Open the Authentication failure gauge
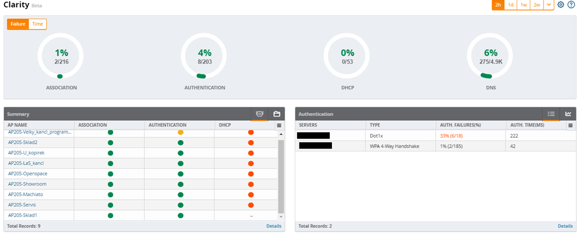Screen dimensions: 577x239 [x=204, y=56]
